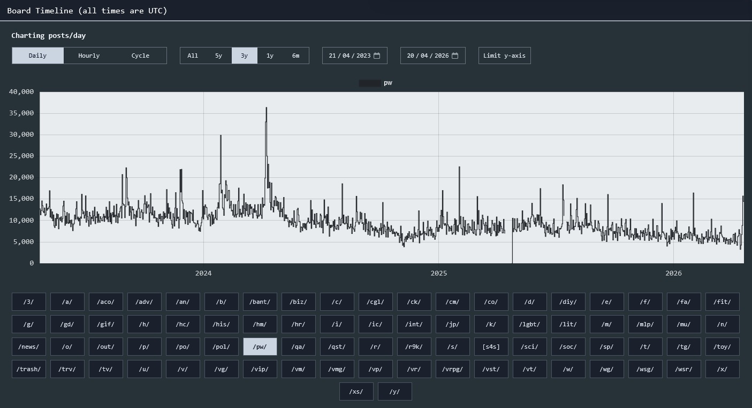Chart the /a/ board
The width and height of the screenshot is (752, 408).
tap(67, 302)
